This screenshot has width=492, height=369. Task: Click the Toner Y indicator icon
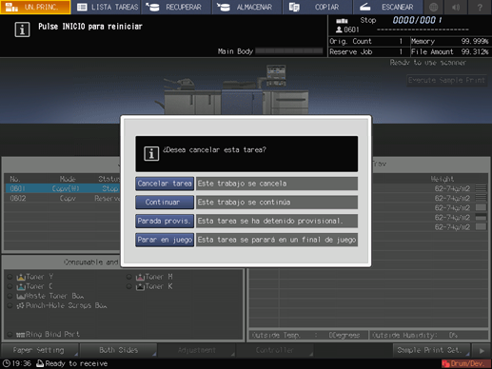21,277
